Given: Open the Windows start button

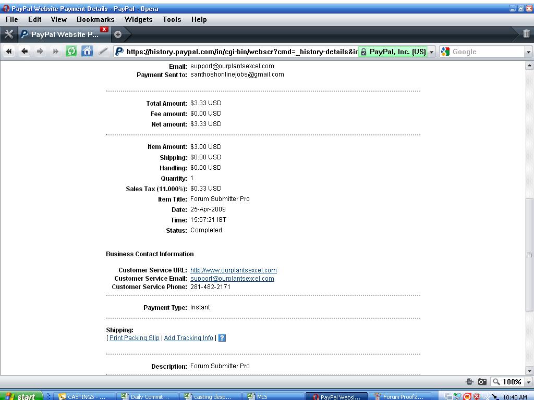Looking at the screenshot, I should pos(21,396).
